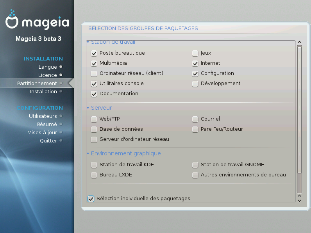The width and height of the screenshot is (311, 233).
Task: Check the Pare Feu/Routeur checkbox
Action: pos(195,129)
